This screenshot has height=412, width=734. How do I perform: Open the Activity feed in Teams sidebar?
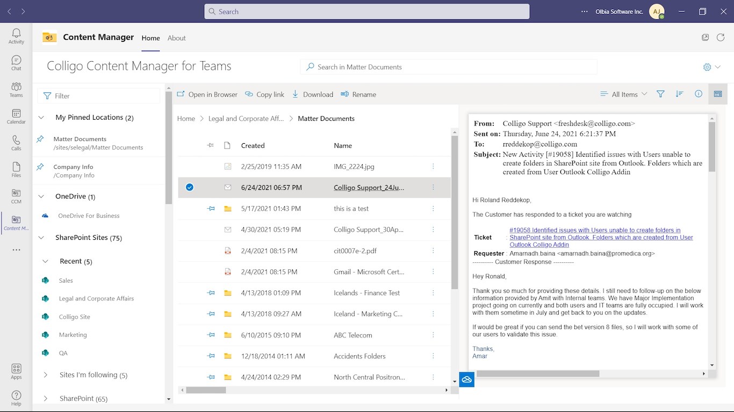click(x=16, y=36)
